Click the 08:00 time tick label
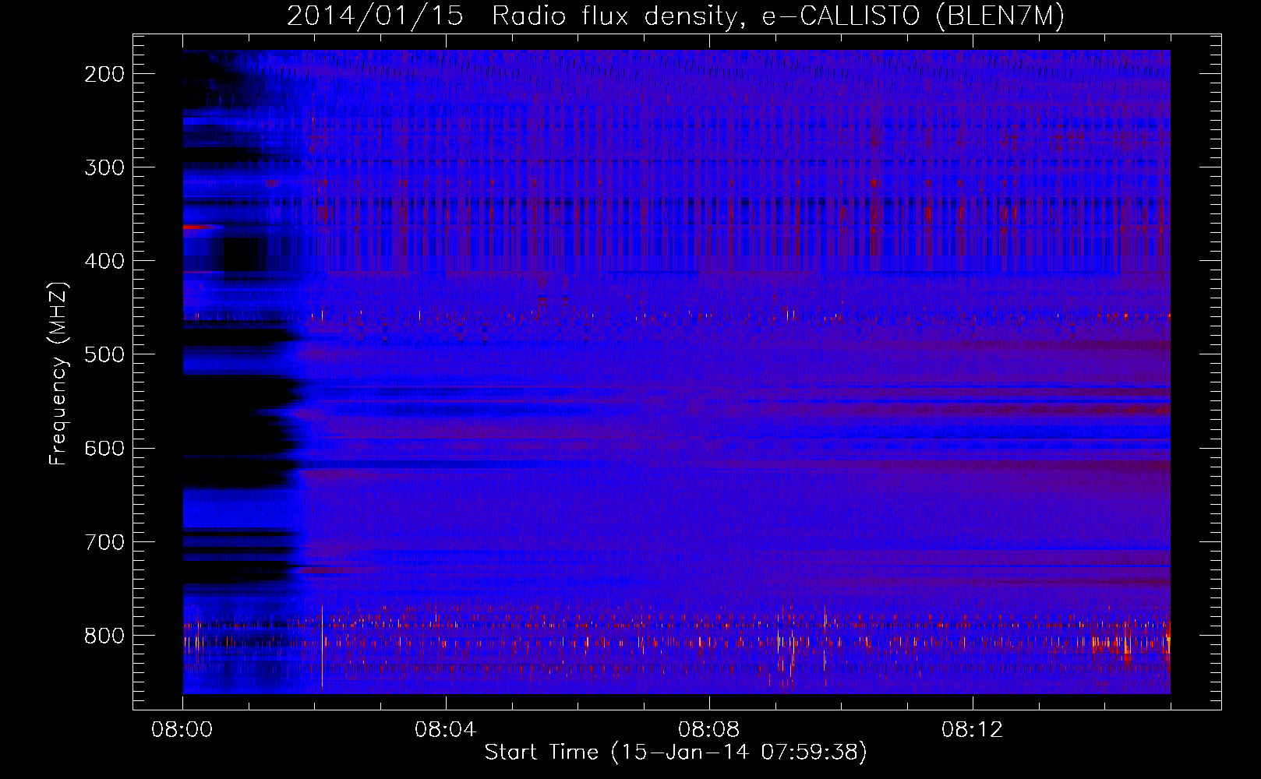The width and height of the screenshot is (1261, 779). (182, 730)
